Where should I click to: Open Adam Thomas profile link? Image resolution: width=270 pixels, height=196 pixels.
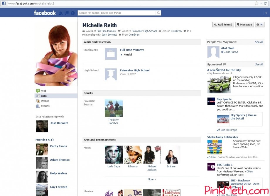(60, 160)
